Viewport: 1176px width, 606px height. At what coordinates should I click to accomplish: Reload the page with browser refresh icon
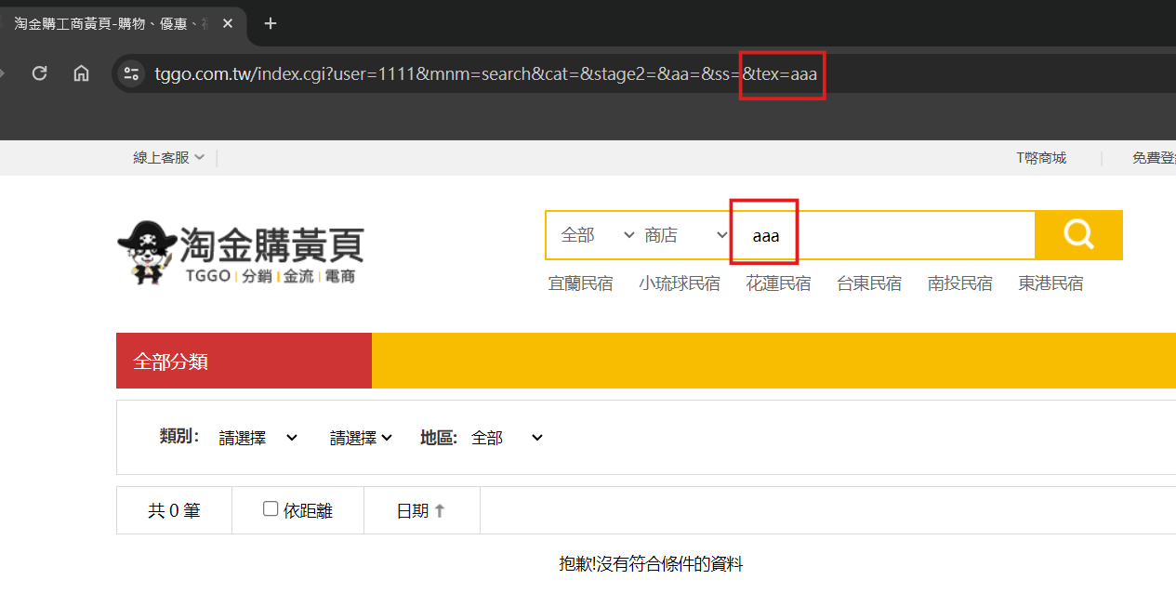pos(39,73)
